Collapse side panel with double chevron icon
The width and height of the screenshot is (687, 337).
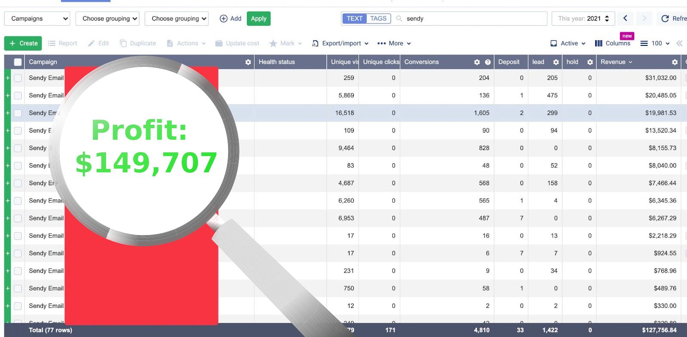click(x=679, y=43)
